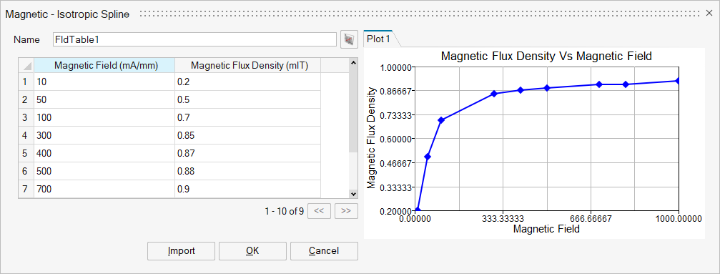The height and width of the screenshot is (274, 720).
Task: Select the Magnetic Field cell with value 500
Action: (104, 171)
